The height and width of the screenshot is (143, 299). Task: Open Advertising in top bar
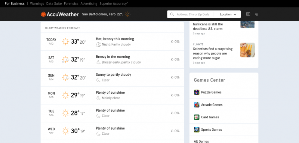(89, 4)
